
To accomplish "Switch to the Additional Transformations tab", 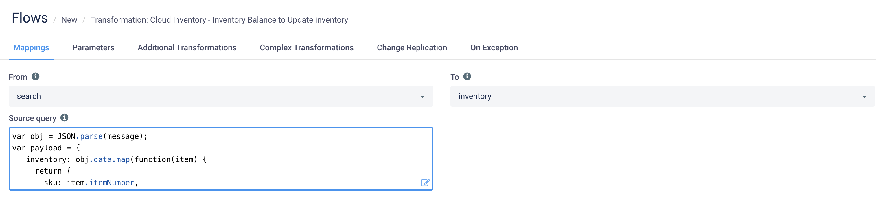I will pos(187,48).
